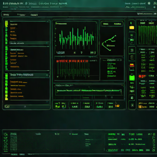Click the document-like icon below the monitor icon in the right sidebar
This screenshot has height=157, width=157.
[132, 58]
